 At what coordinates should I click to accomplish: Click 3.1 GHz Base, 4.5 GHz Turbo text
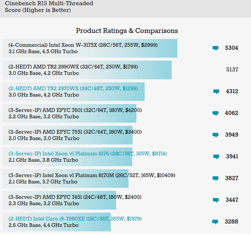(x=43, y=52)
